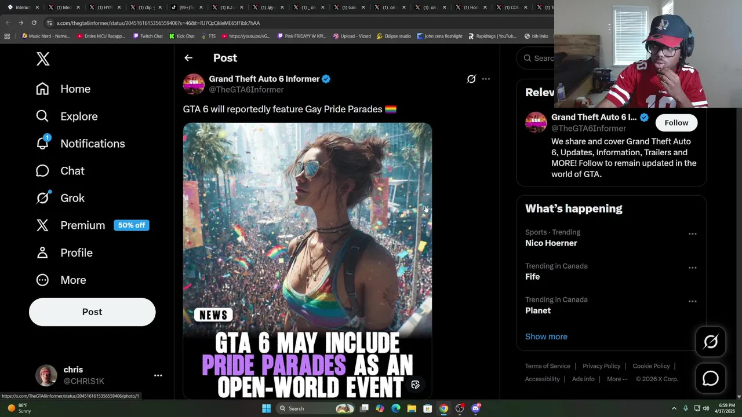
Task: Open Discord from the taskbar
Action: pyautogui.click(x=476, y=408)
